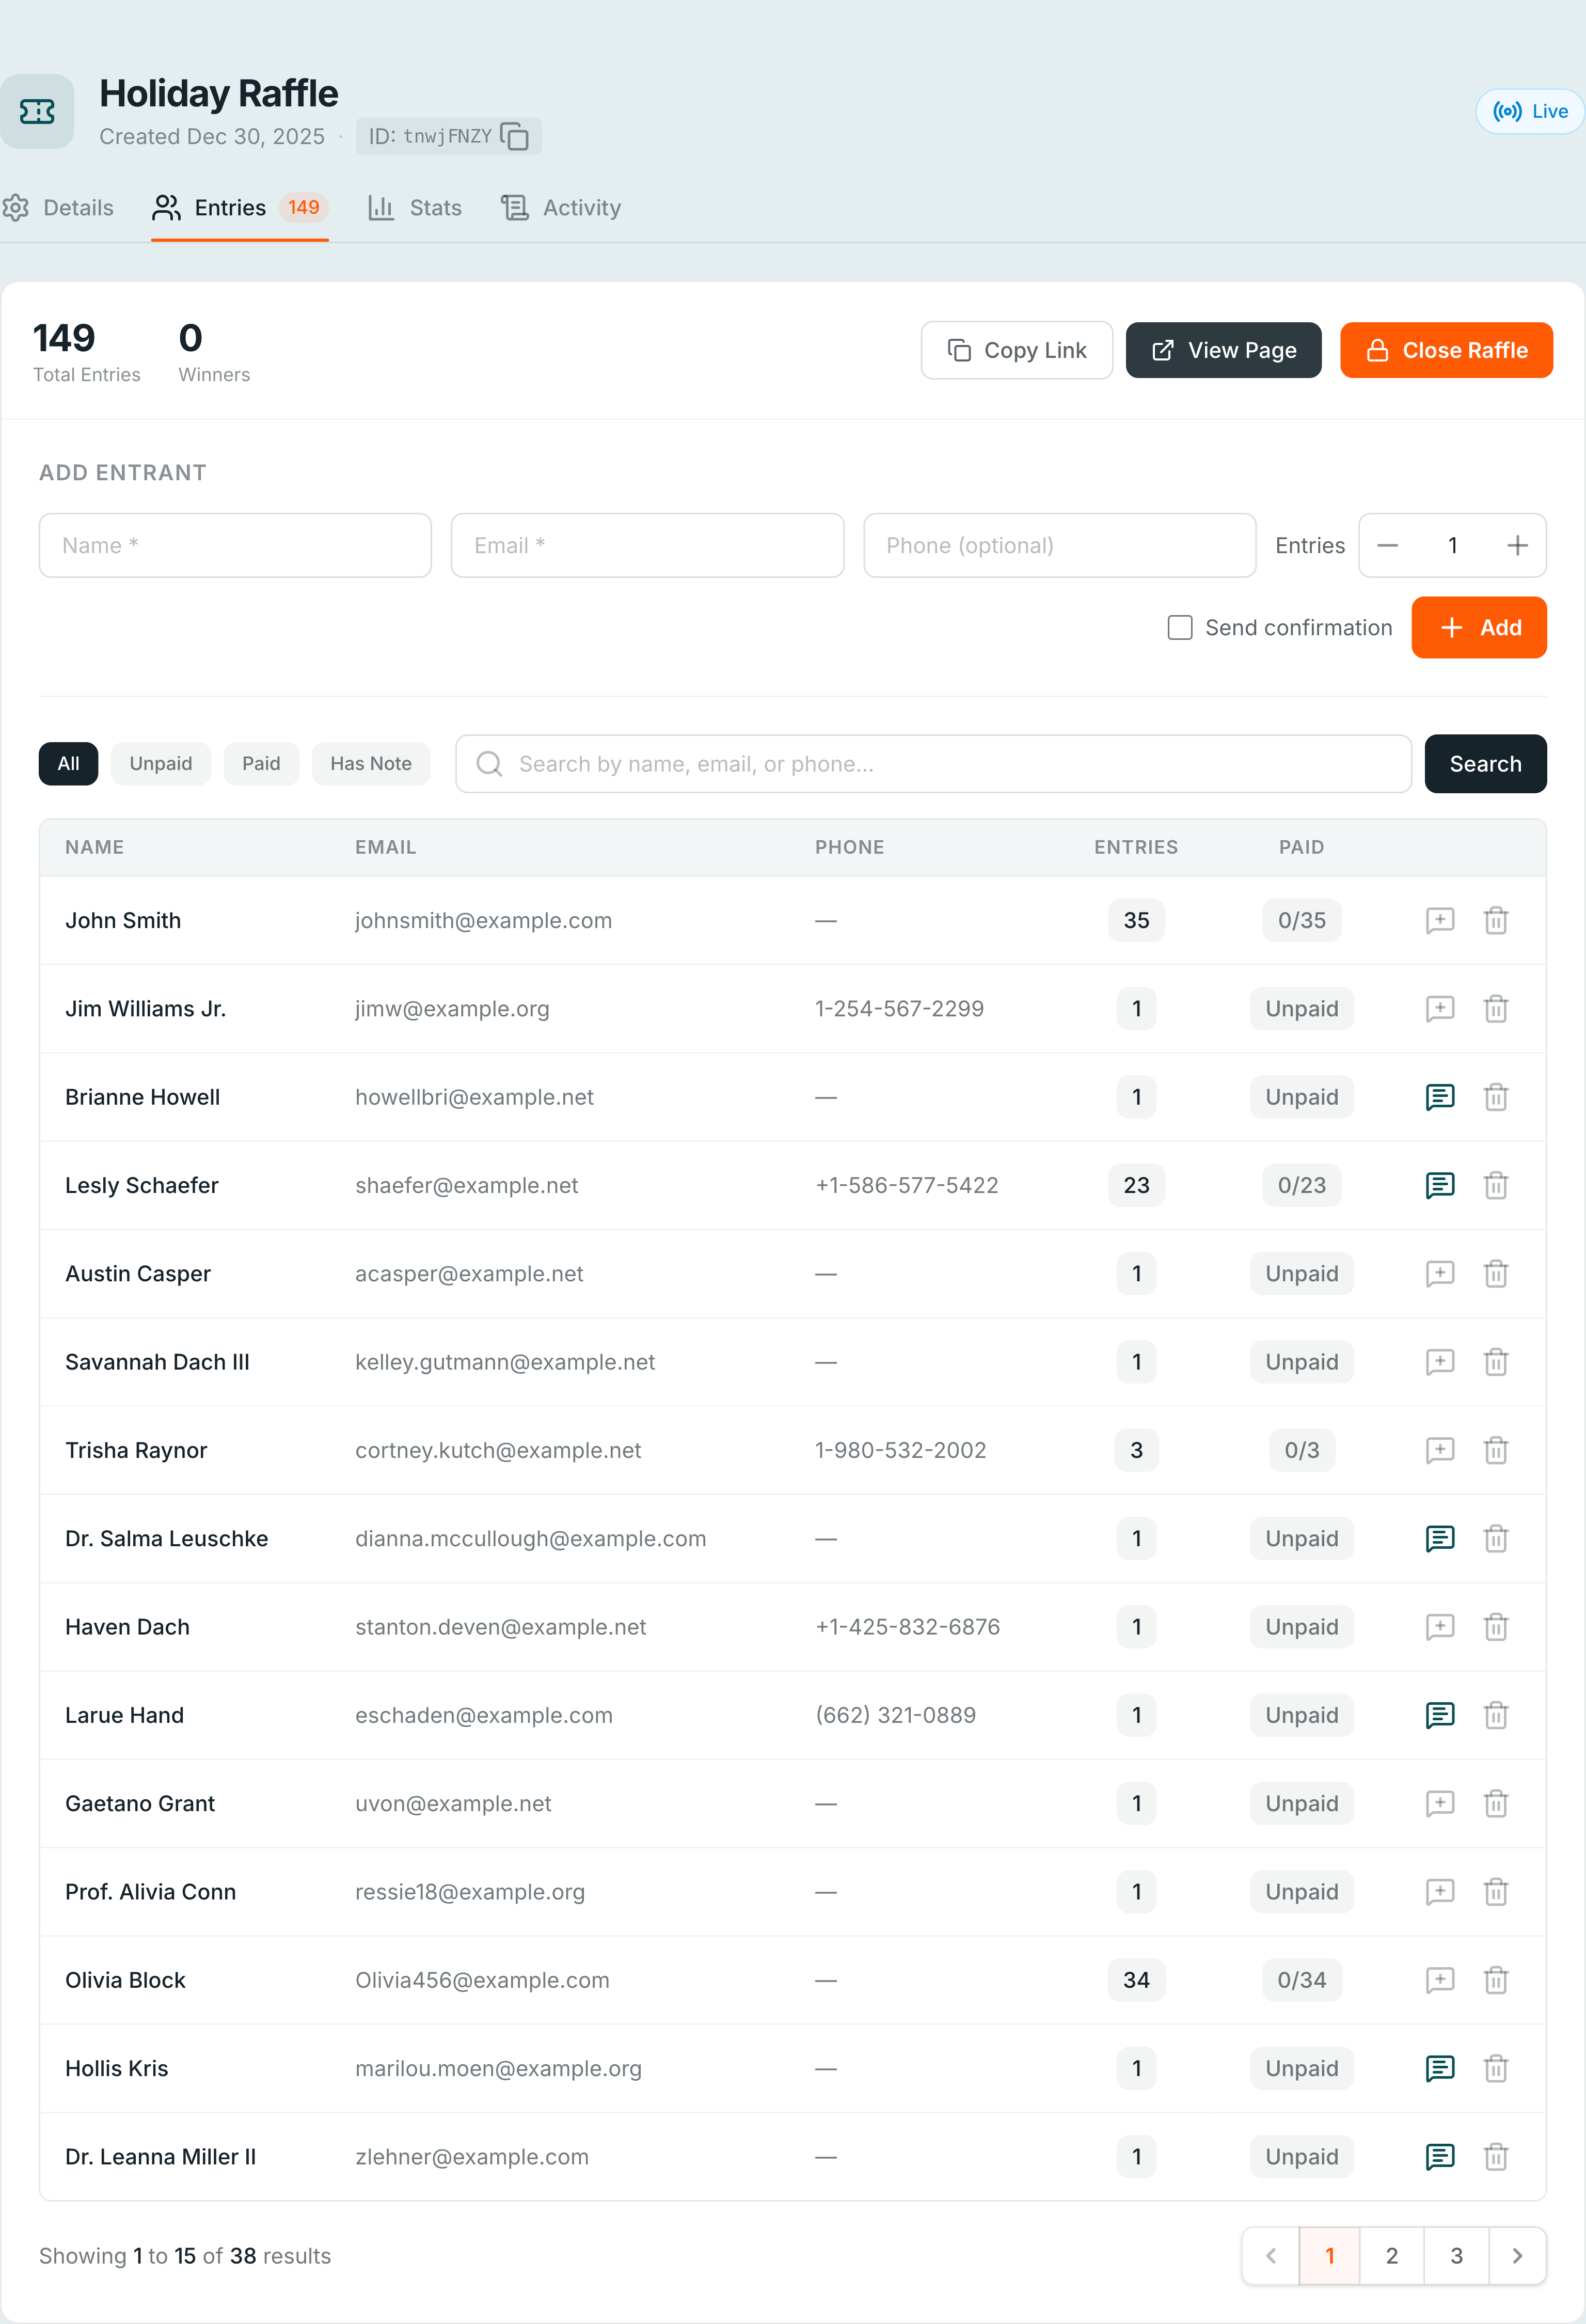Close the raffle with Close Raffle button

click(1446, 350)
